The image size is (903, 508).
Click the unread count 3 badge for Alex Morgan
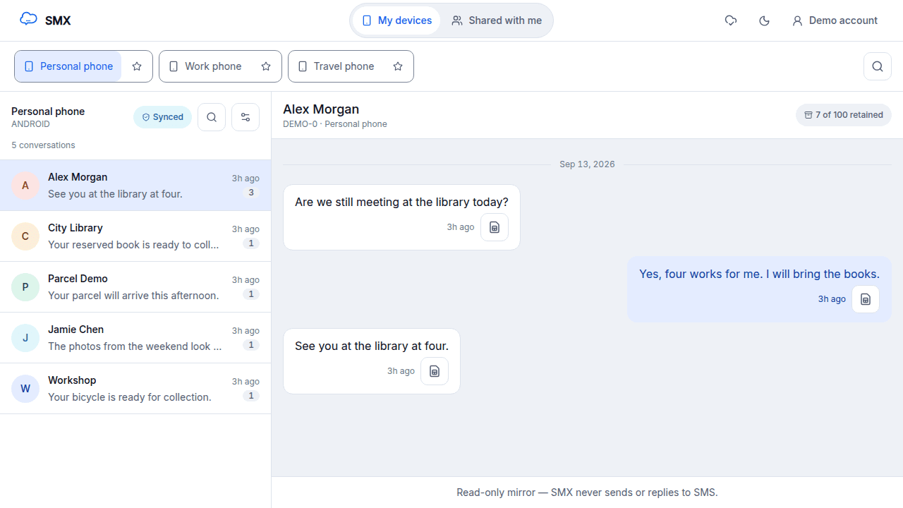[x=251, y=193]
